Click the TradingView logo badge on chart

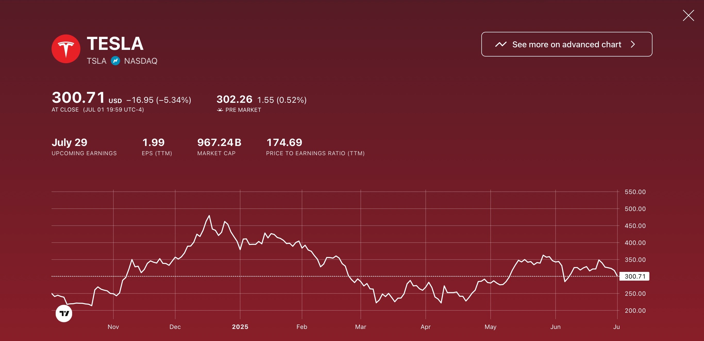tap(64, 314)
